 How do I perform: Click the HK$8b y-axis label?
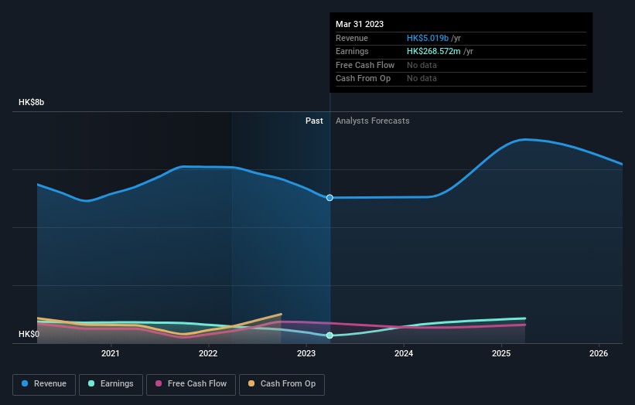31,102
